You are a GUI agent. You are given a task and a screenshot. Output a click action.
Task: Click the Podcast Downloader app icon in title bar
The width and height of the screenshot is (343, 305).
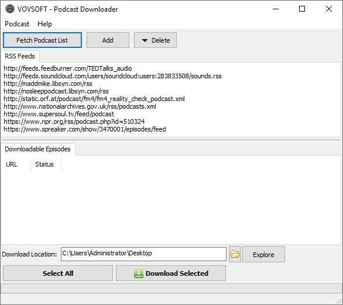9,9
